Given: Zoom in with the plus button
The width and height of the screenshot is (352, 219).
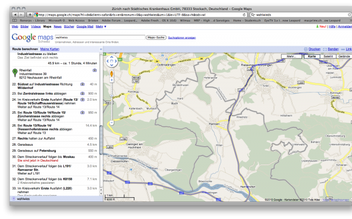Looking at the screenshot, I should pos(111,80).
